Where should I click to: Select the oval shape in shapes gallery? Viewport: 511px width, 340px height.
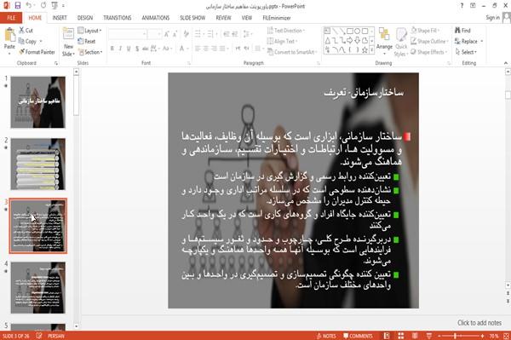[357, 32]
